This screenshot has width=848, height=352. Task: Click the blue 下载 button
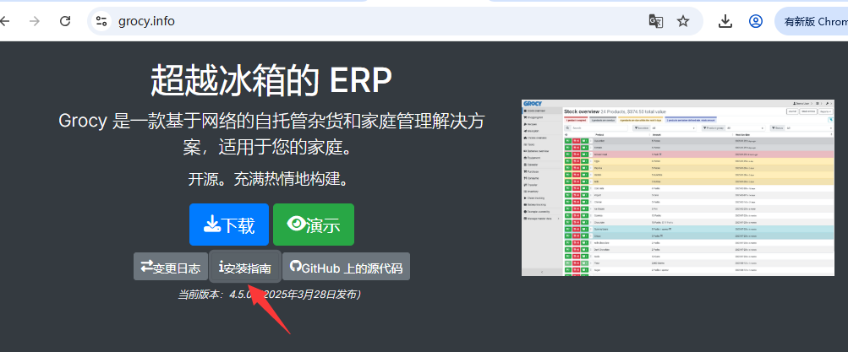click(x=229, y=225)
